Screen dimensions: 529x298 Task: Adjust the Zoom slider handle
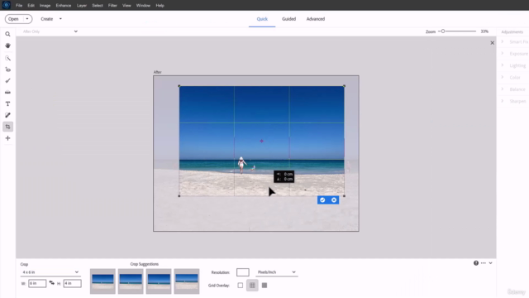tap(443, 31)
